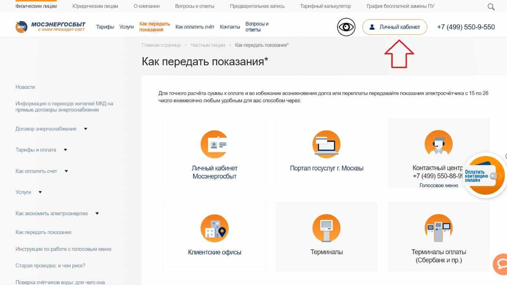Expand Договор энергоснабжения sidebar arrow
The width and height of the screenshot is (507, 285).
point(86,129)
